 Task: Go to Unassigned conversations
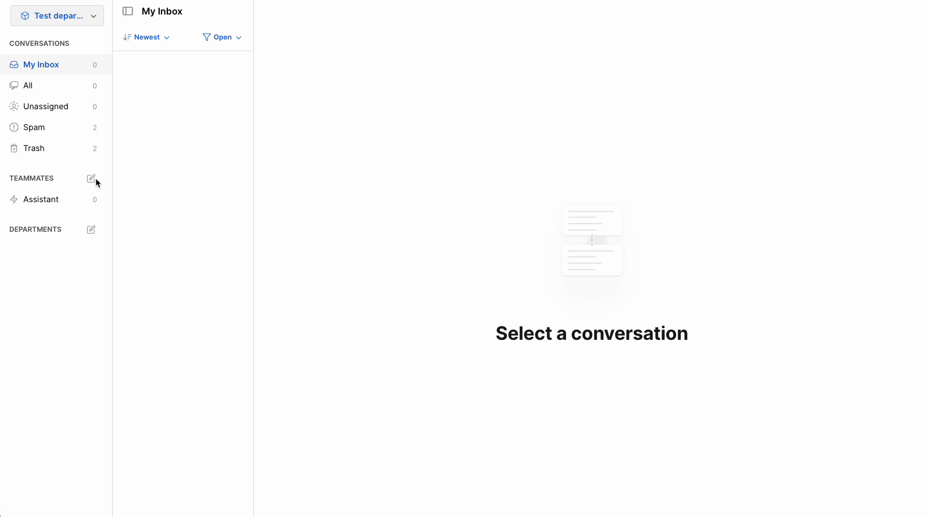tap(46, 106)
